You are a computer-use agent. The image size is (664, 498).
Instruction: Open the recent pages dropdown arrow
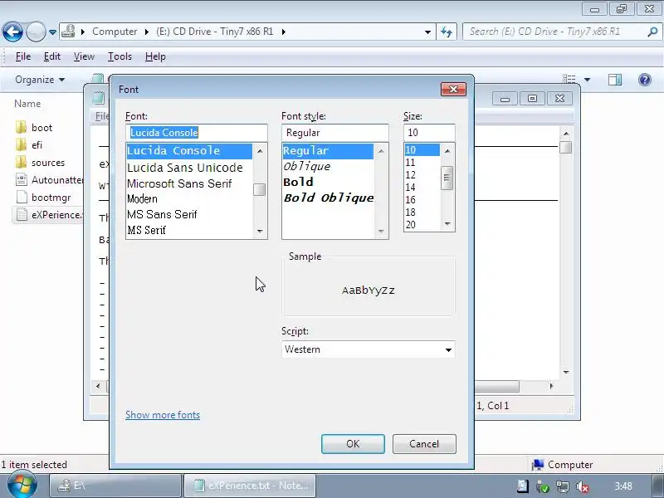(x=52, y=32)
